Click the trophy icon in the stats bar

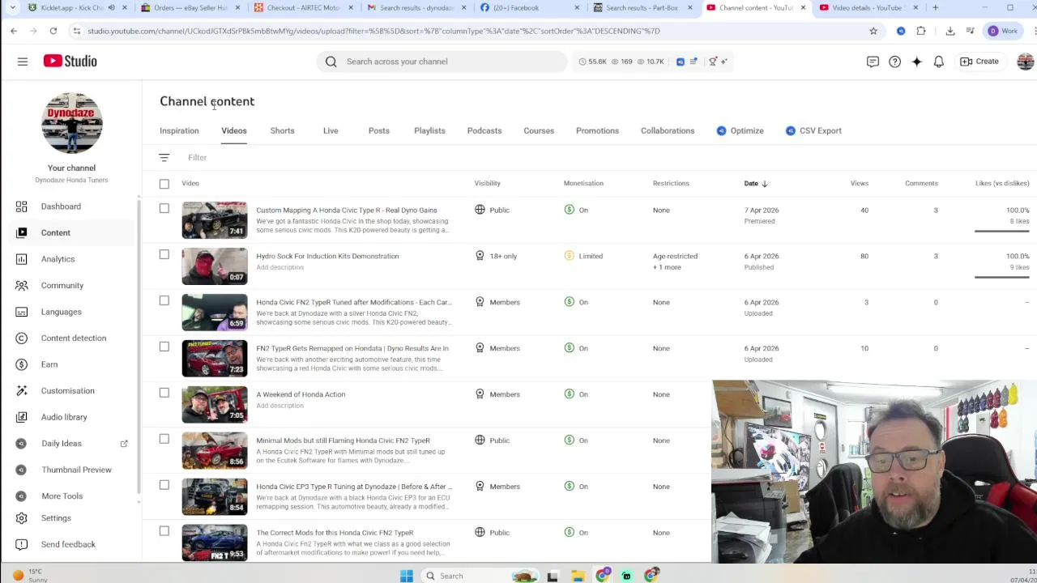point(713,62)
